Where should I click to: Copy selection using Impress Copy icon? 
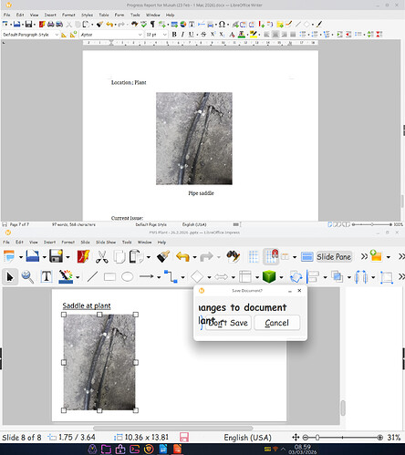(119, 257)
